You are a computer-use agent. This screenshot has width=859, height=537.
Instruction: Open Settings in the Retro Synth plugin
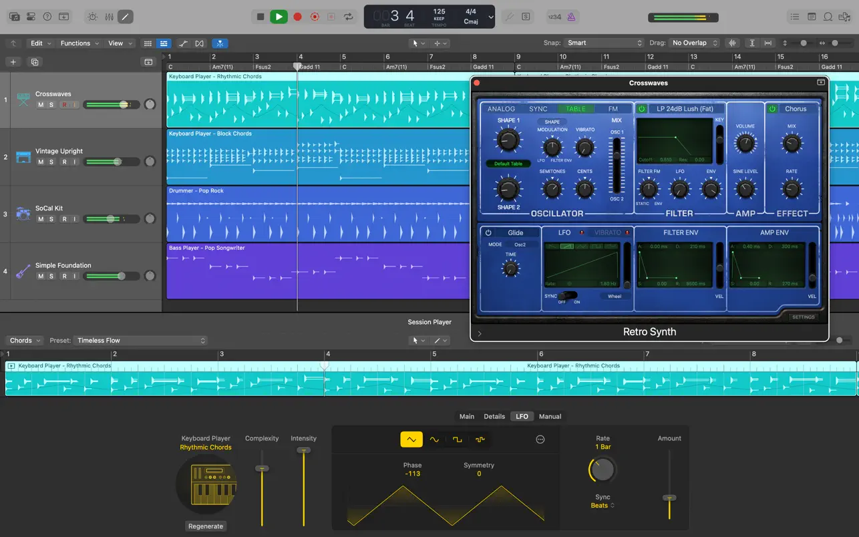[x=803, y=317]
